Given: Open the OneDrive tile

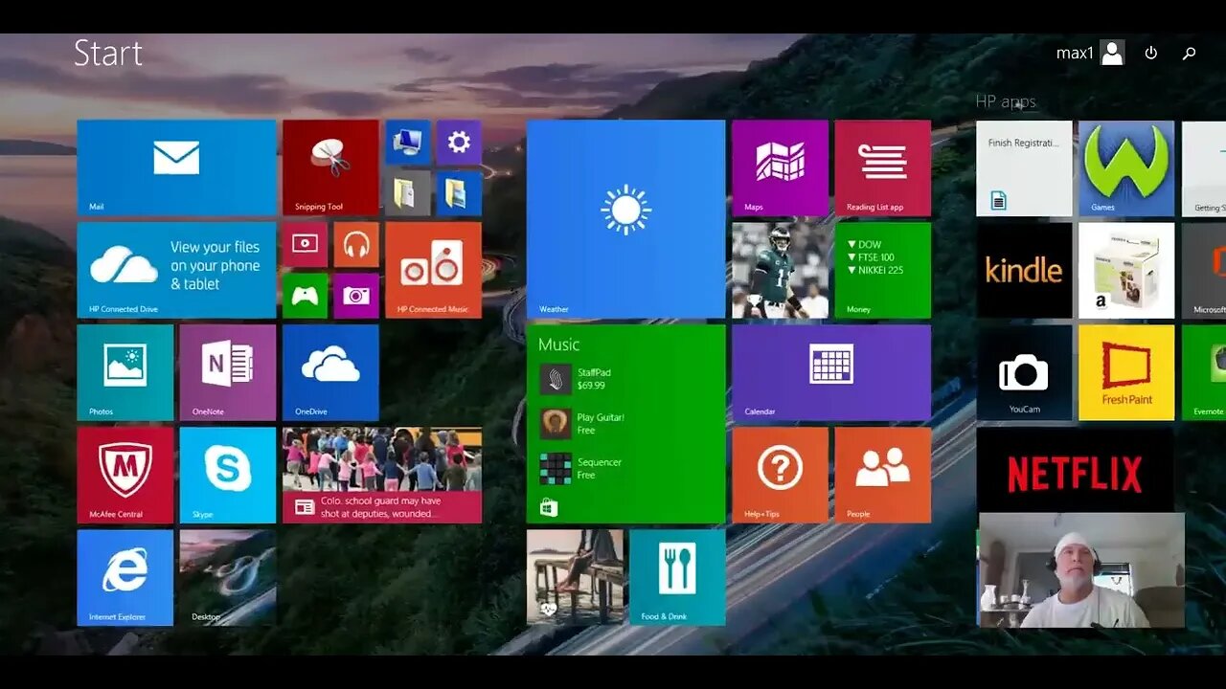Looking at the screenshot, I should pyautogui.click(x=330, y=372).
